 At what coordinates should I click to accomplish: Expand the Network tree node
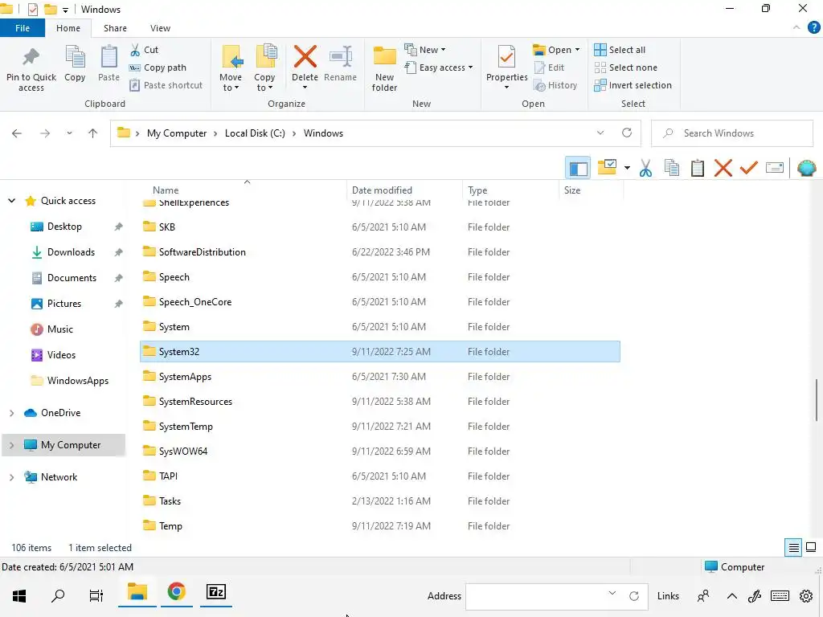point(11,477)
